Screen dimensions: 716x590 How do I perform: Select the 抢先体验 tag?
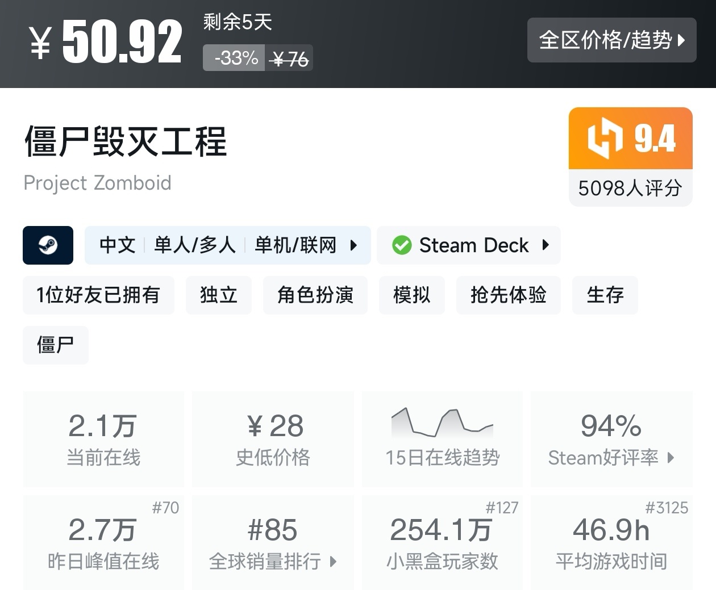pos(508,295)
